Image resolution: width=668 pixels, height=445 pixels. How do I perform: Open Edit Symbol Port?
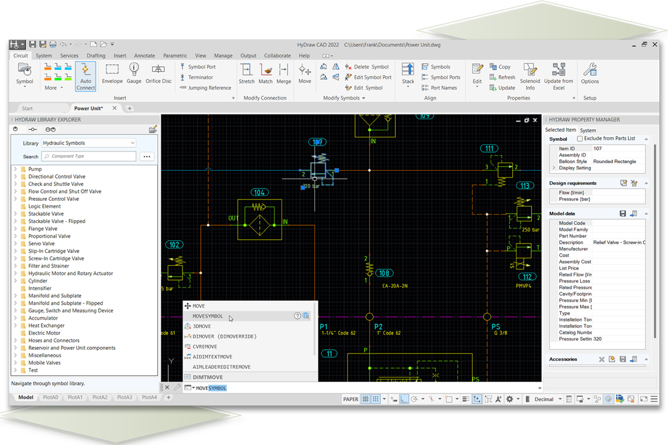(368, 77)
